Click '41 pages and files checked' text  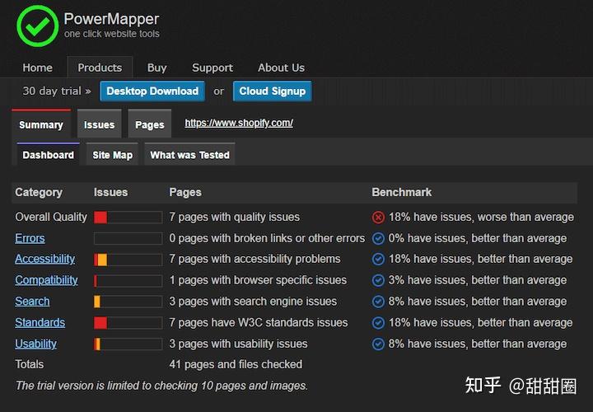click(236, 364)
